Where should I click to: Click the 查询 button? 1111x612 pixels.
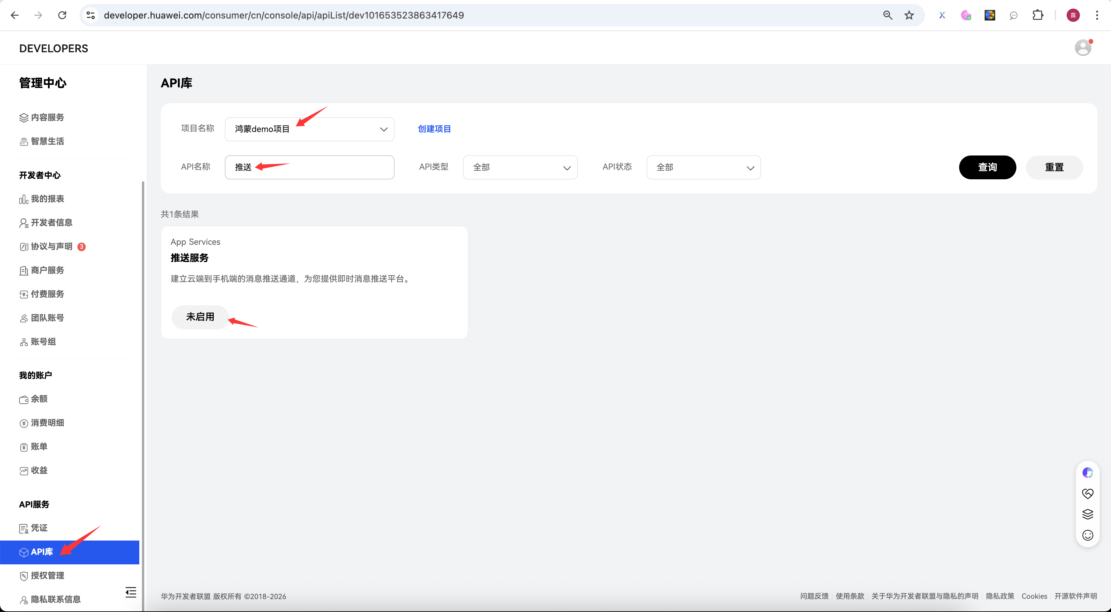pyautogui.click(x=987, y=167)
